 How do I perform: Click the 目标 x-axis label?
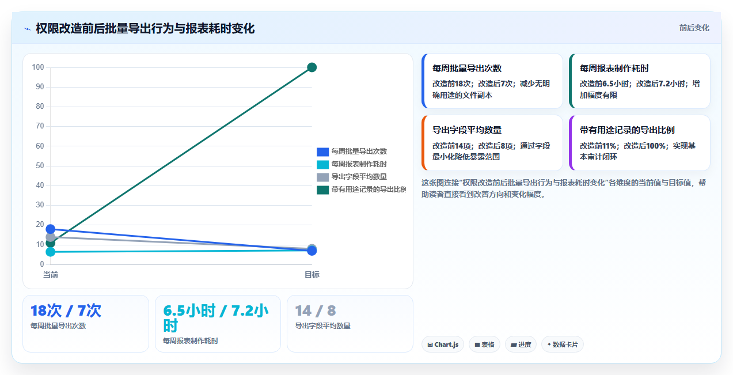[x=312, y=275]
